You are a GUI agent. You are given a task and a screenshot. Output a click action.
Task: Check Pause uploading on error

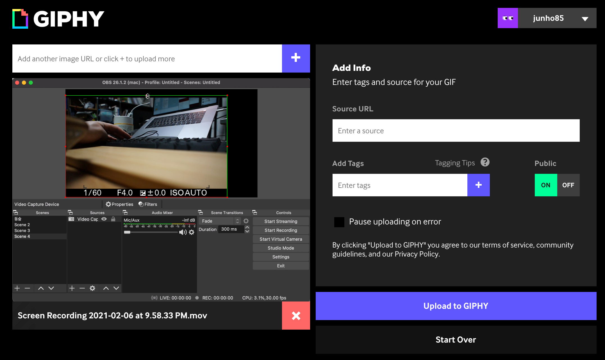[339, 222]
